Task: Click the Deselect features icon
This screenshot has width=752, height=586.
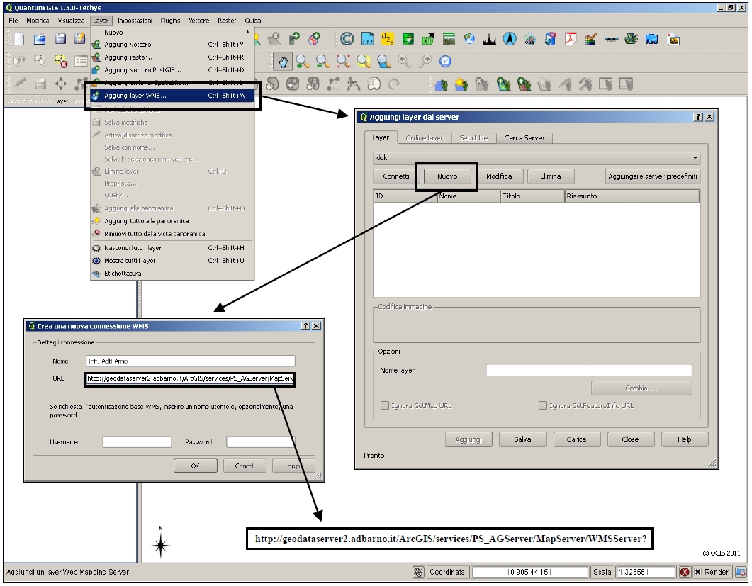Action: (60, 61)
